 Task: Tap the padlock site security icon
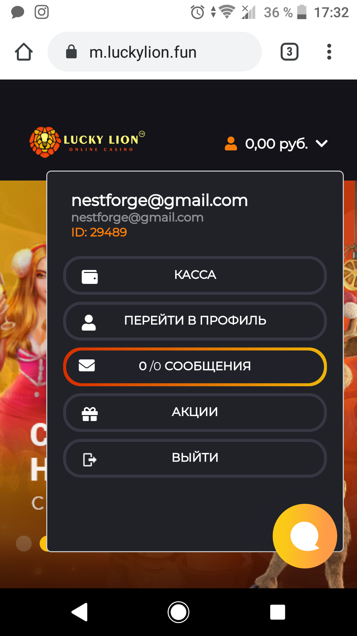(x=71, y=52)
